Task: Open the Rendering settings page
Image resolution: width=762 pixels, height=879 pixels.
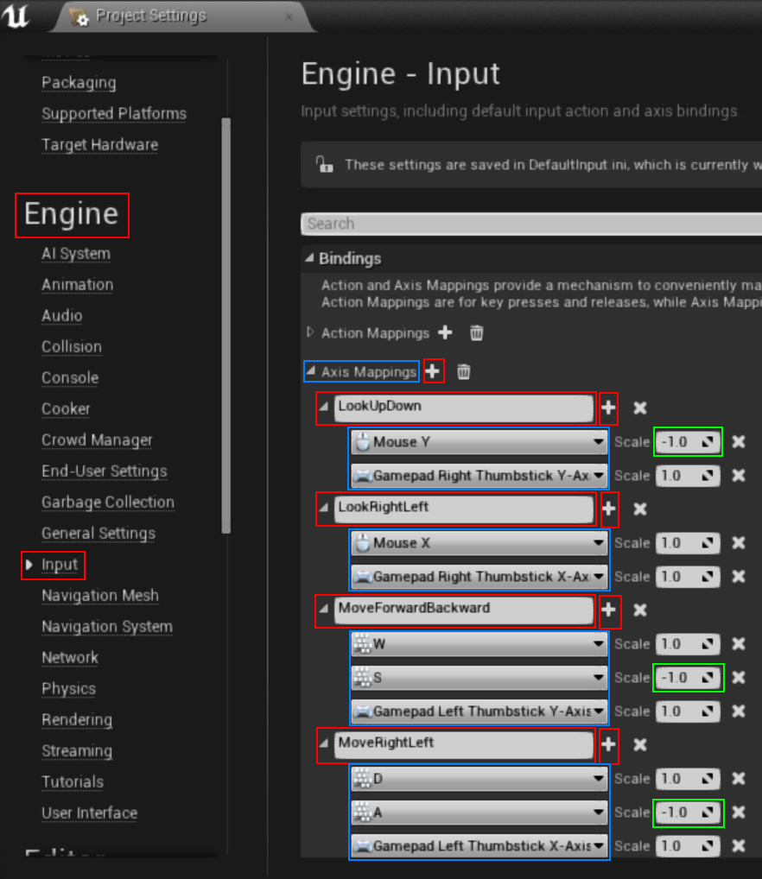Action: point(77,719)
